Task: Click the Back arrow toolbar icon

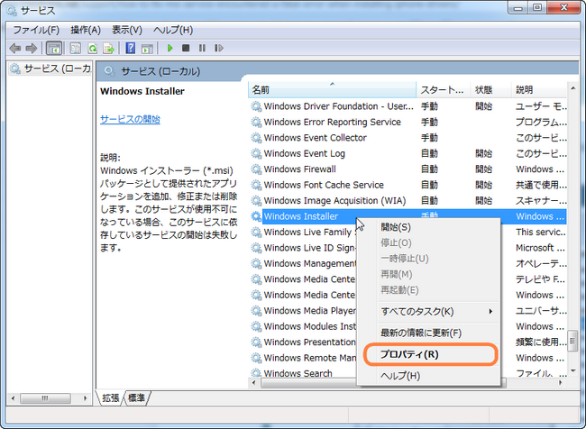Action: (x=15, y=48)
